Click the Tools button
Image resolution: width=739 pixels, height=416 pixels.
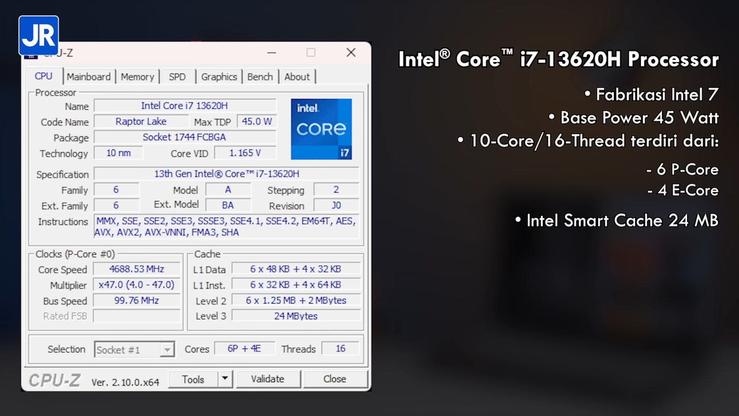pyautogui.click(x=193, y=379)
